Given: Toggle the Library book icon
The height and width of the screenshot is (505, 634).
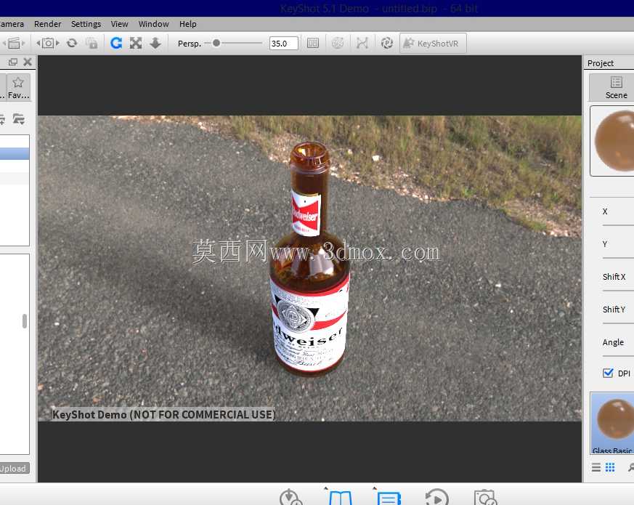Looking at the screenshot, I should pos(340,498).
